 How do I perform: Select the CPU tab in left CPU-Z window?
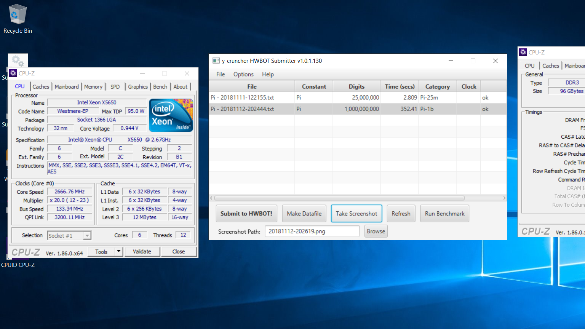pos(20,86)
